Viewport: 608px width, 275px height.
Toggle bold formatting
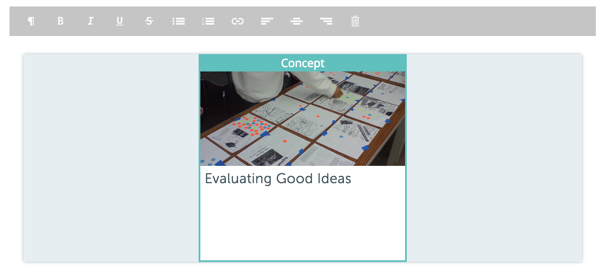(x=60, y=21)
